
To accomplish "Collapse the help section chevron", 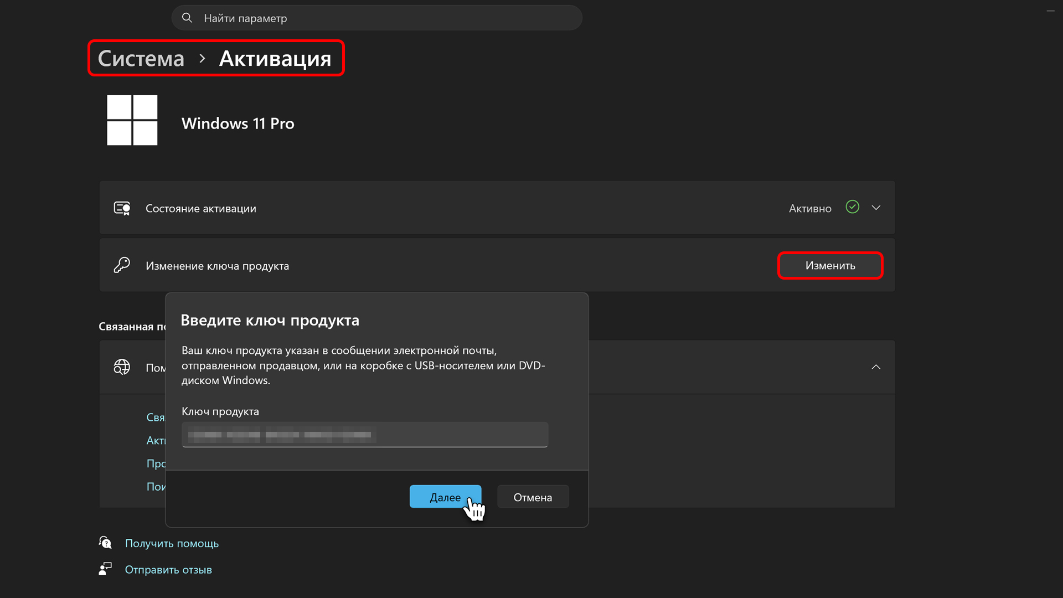I will click(x=876, y=367).
